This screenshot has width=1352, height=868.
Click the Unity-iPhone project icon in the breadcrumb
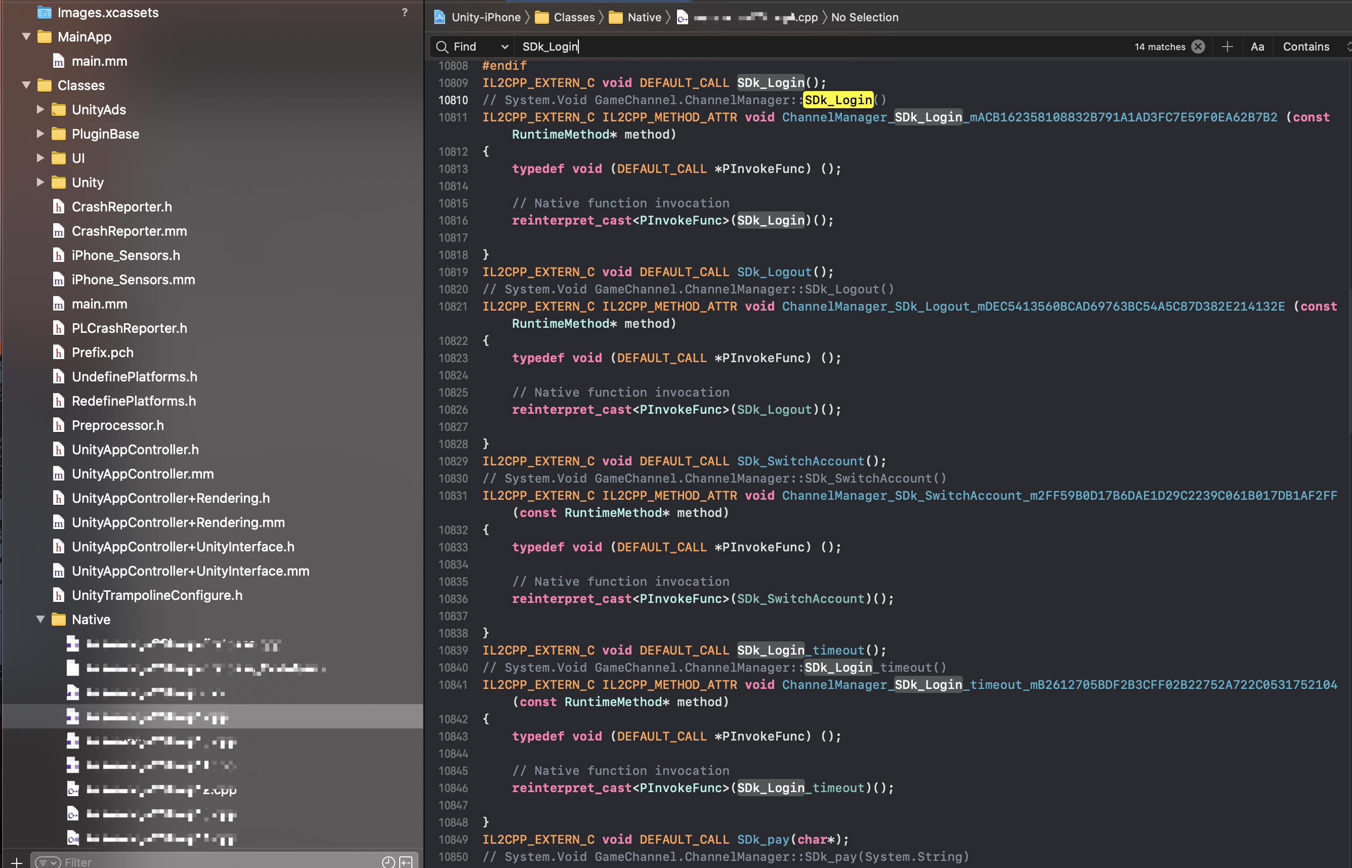click(x=440, y=18)
